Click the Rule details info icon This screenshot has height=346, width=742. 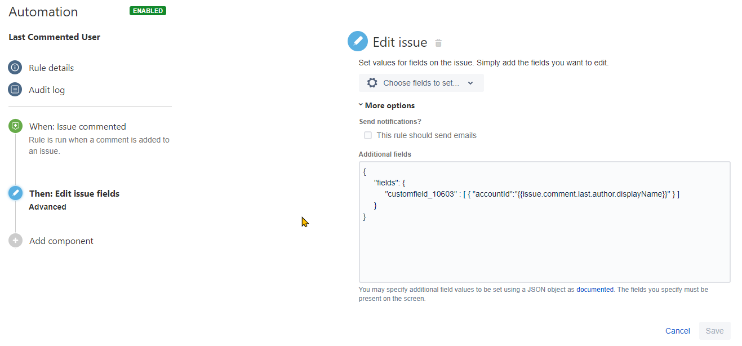[15, 68]
